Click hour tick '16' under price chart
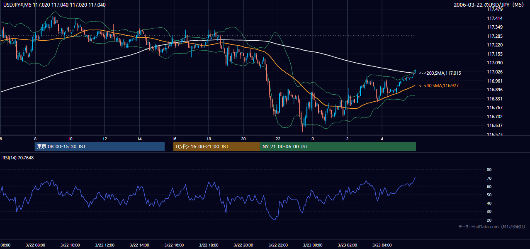Image resolution: width=530 pixels, height=249 pixels. click(x=174, y=139)
